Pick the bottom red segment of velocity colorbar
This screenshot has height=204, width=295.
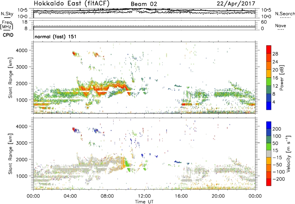269,182
